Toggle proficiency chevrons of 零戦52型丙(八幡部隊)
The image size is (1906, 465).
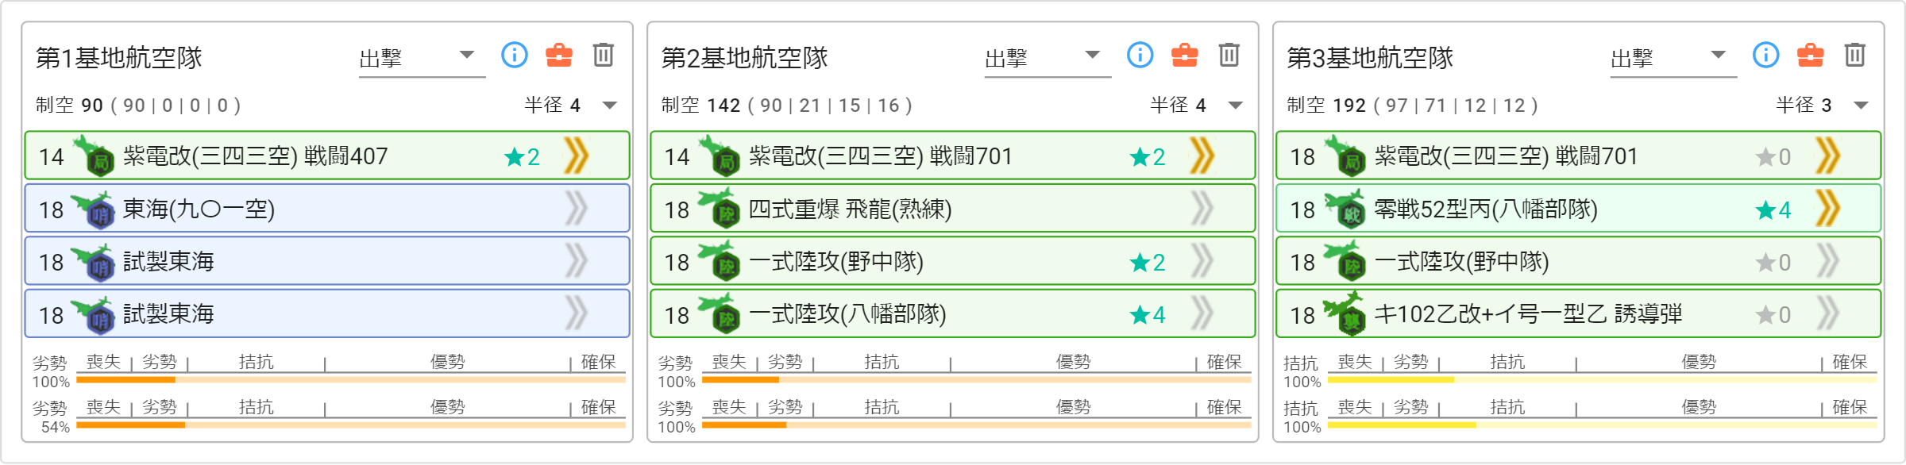(x=1828, y=209)
